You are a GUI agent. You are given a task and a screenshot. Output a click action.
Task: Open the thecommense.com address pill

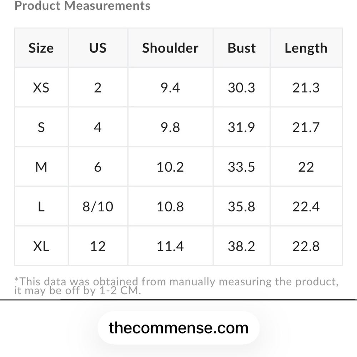coord(178,328)
